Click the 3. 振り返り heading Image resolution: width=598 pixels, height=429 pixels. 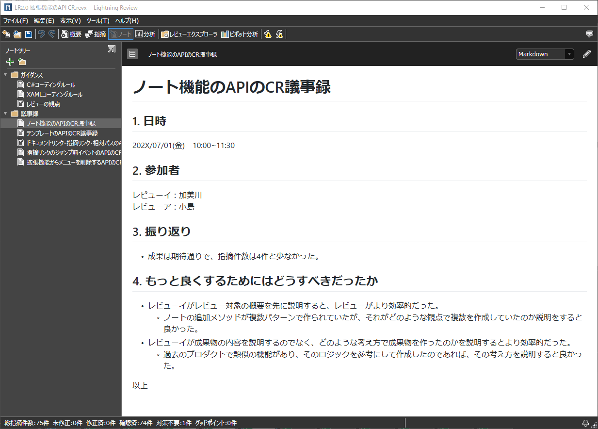[162, 232]
